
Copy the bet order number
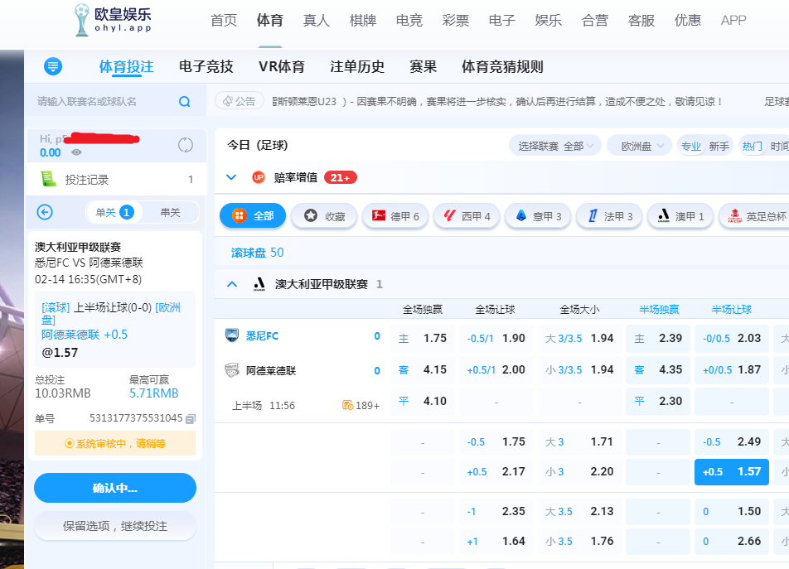pos(191,418)
